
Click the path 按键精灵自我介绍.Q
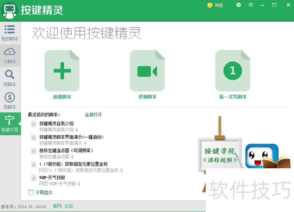58,130
